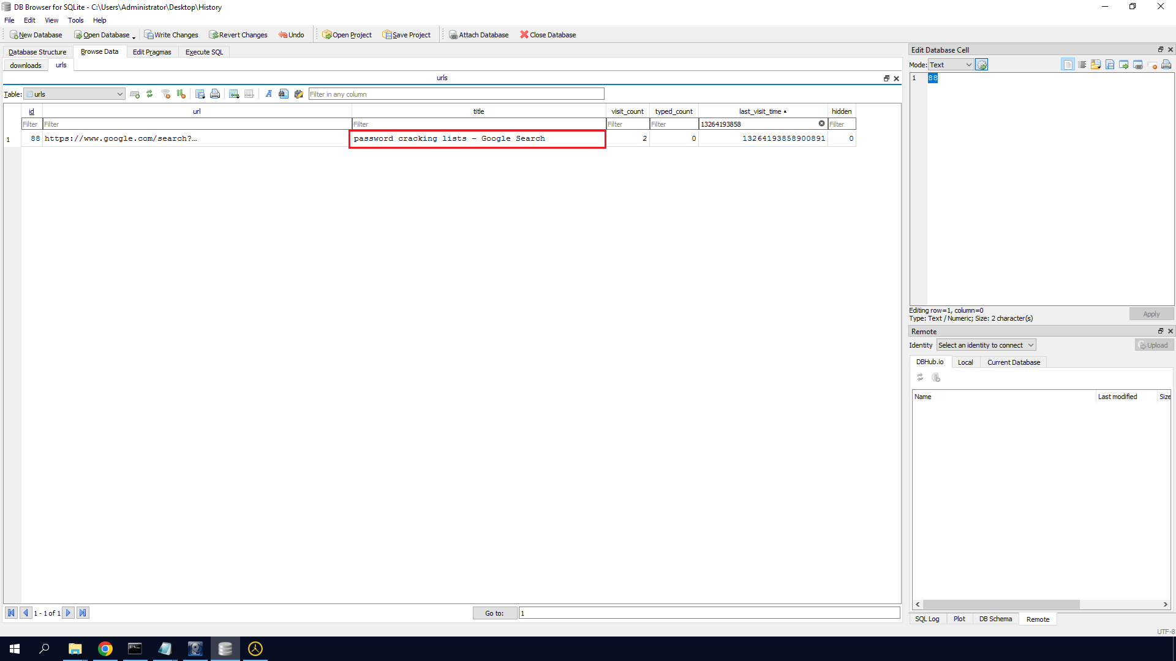Viewport: 1176px width, 661px height.
Task: Switch to the downloads table tab
Action: pos(26,65)
